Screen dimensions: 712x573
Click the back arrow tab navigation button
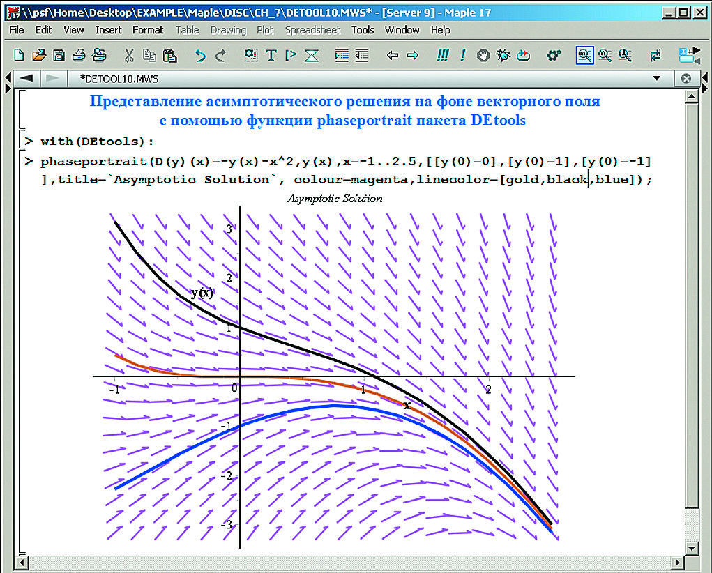[x=28, y=78]
